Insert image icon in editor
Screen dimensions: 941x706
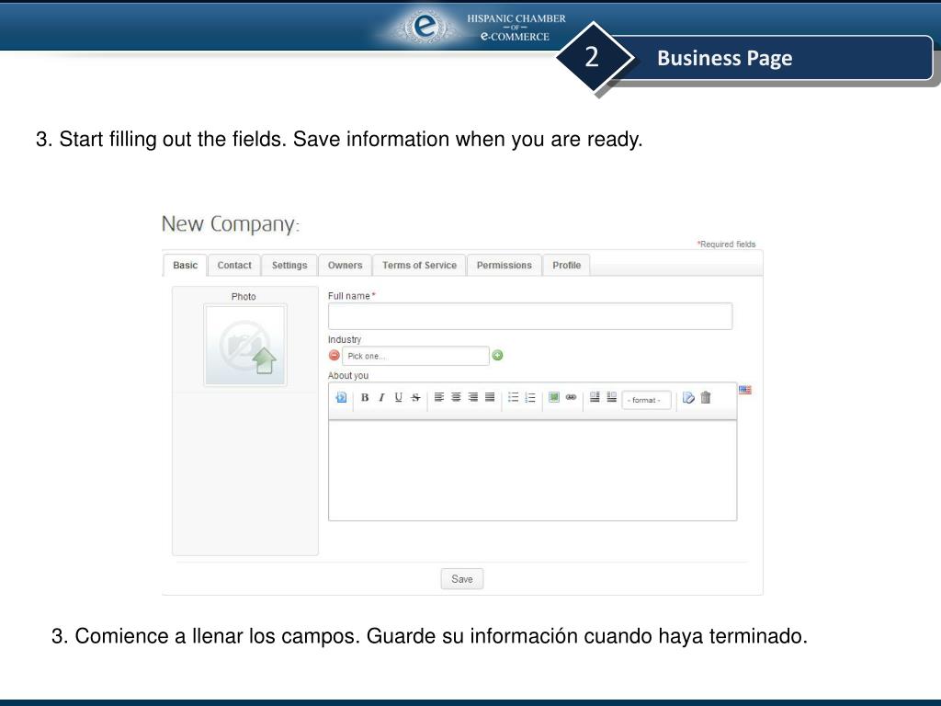(554, 397)
